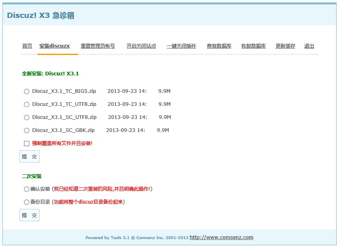Click the 二次安装 heading
This screenshot has height=246, width=337.
pos(32,176)
